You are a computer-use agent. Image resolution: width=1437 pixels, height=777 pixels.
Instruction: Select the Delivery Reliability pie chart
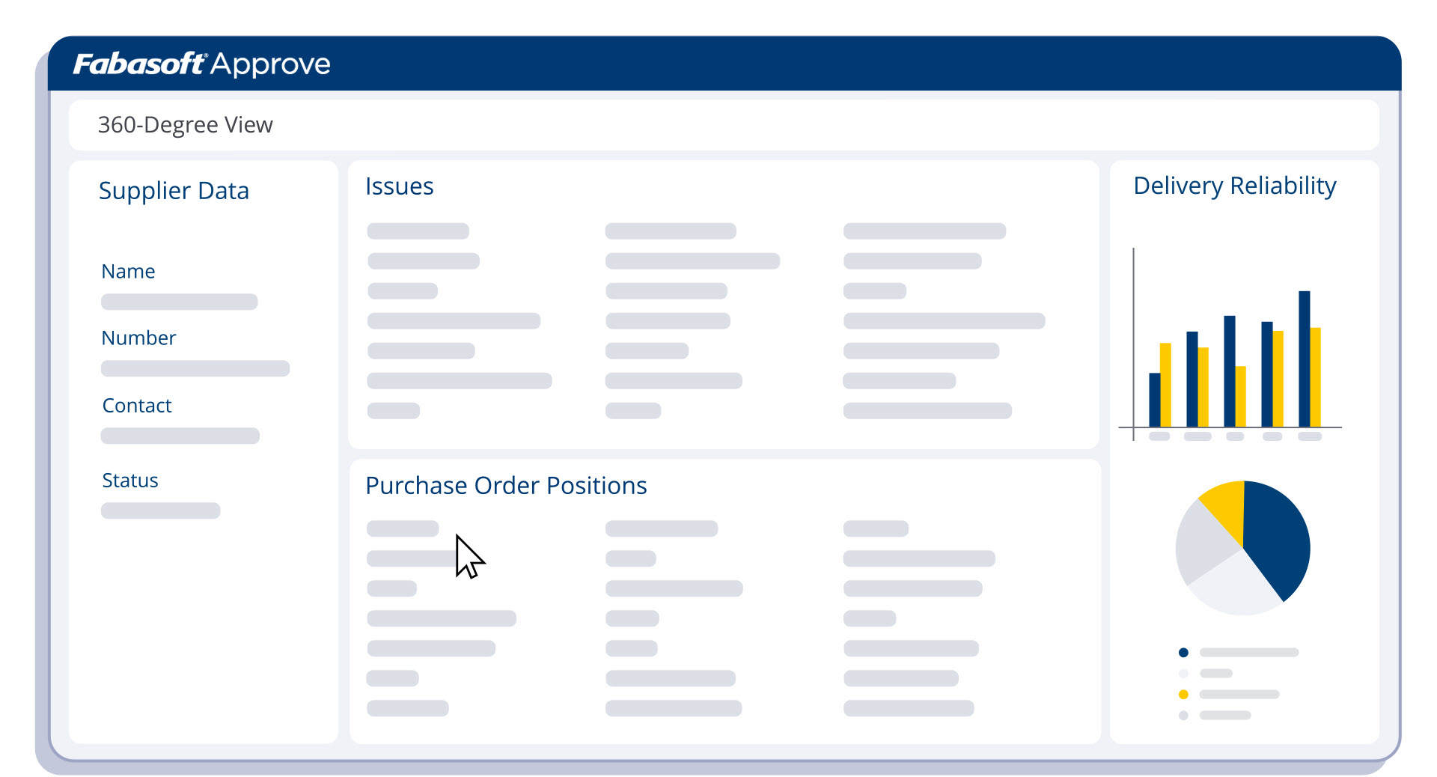point(1242,546)
